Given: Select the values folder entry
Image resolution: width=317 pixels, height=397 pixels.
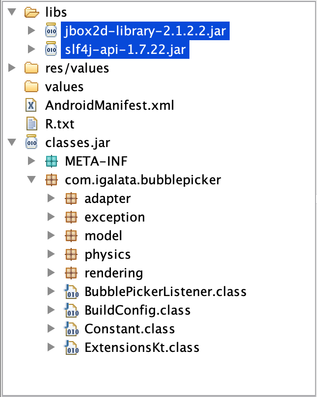Looking at the screenshot, I should (x=65, y=87).
